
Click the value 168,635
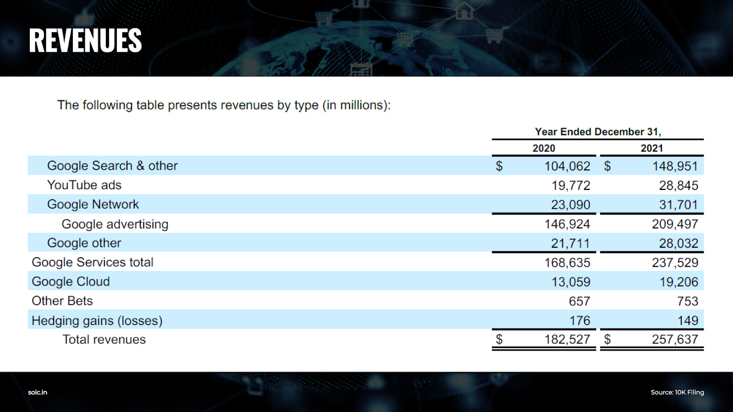(567, 263)
